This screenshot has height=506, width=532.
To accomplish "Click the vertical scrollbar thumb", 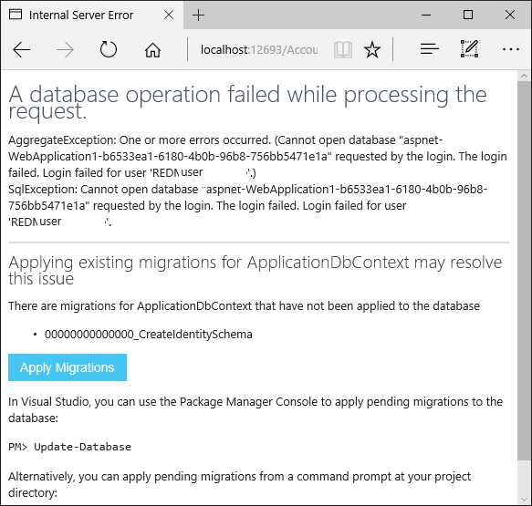I will [524, 271].
